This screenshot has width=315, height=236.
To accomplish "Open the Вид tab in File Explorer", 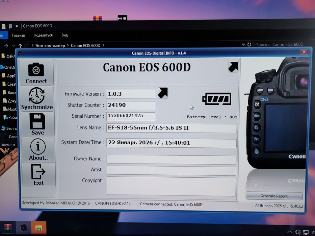I will pos(64,35).
